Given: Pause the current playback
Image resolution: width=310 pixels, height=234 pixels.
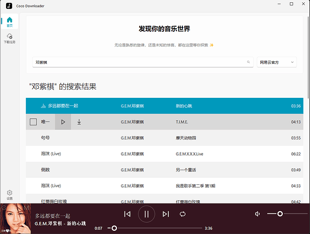Looking at the screenshot, I should pyautogui.click(x=146, y=214).
